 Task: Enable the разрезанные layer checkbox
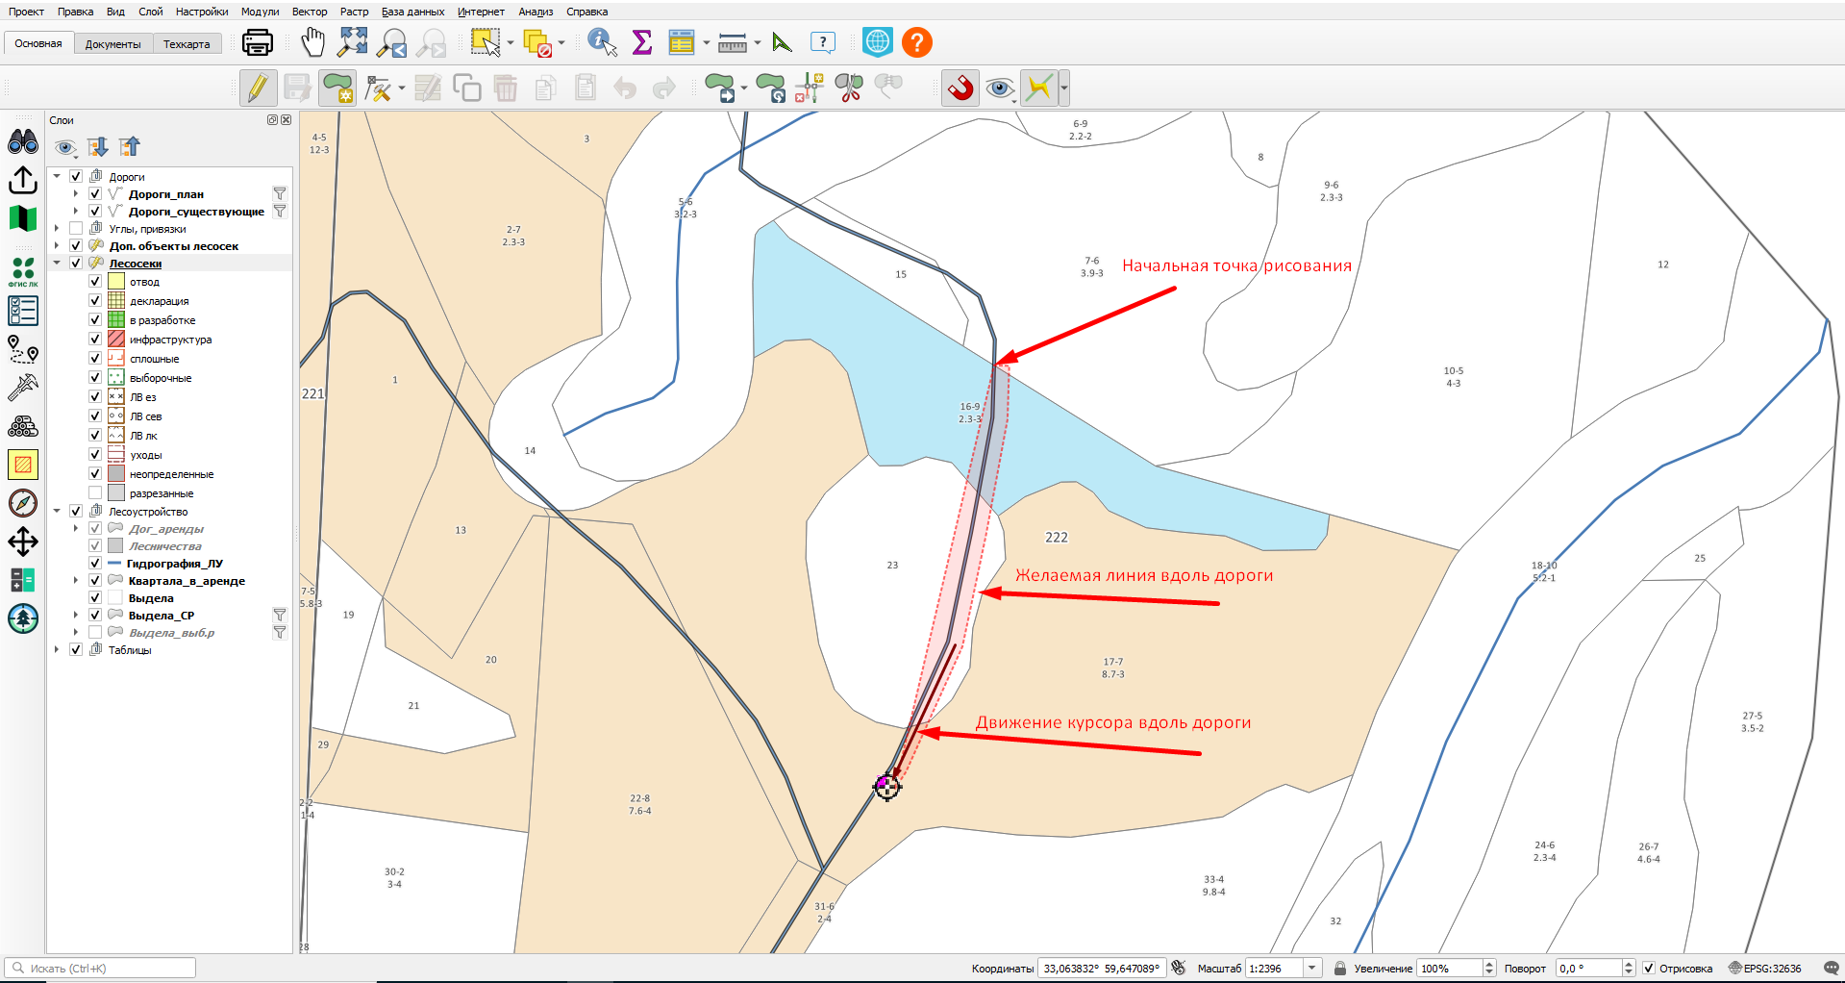coord(95,493)
